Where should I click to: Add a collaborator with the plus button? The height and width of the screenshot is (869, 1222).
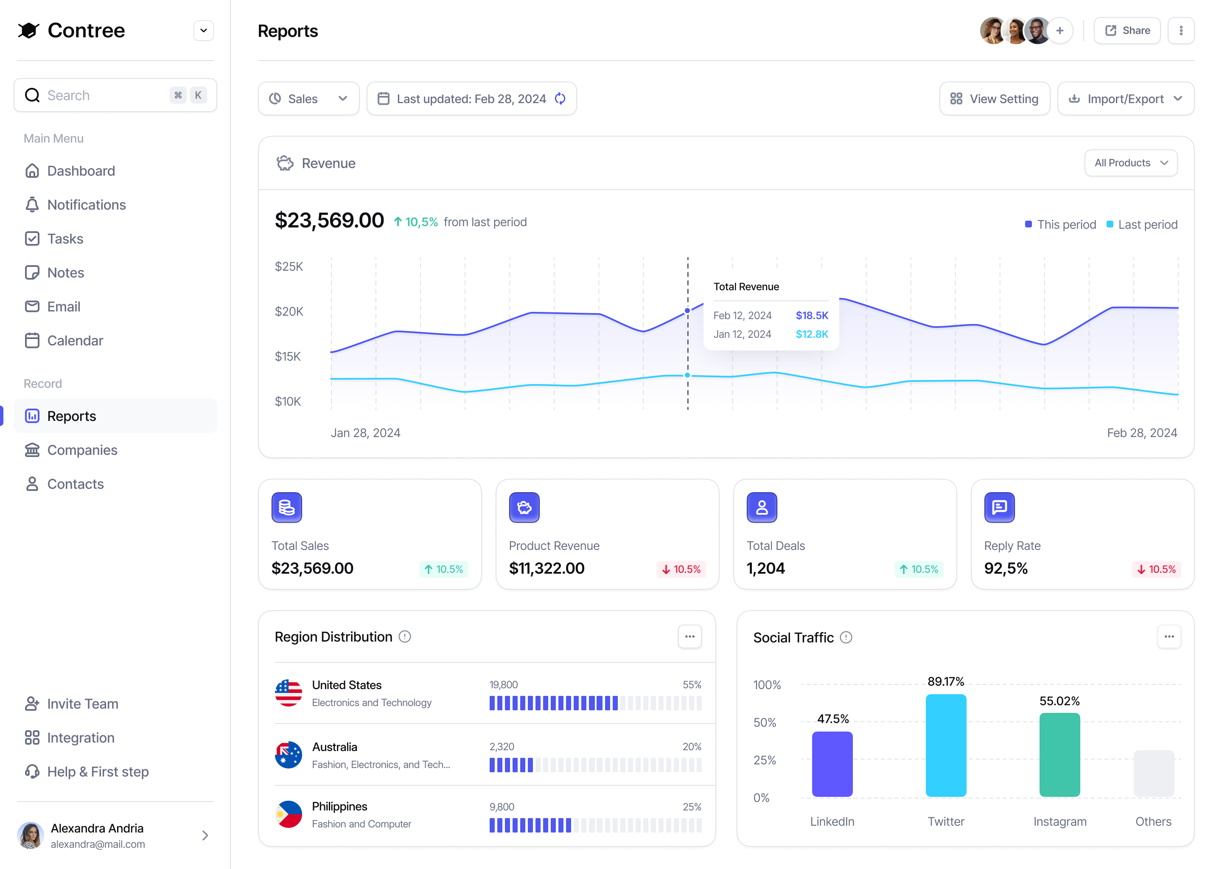(1060, 31)
